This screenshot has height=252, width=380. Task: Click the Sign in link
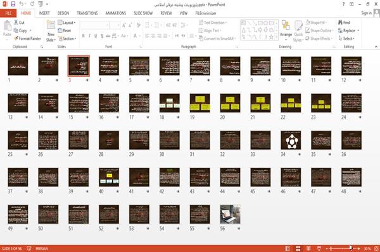click(x=366, y=13)
